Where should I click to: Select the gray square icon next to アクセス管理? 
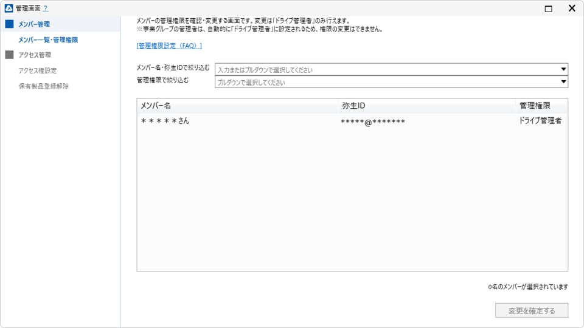tap(10, 55)
